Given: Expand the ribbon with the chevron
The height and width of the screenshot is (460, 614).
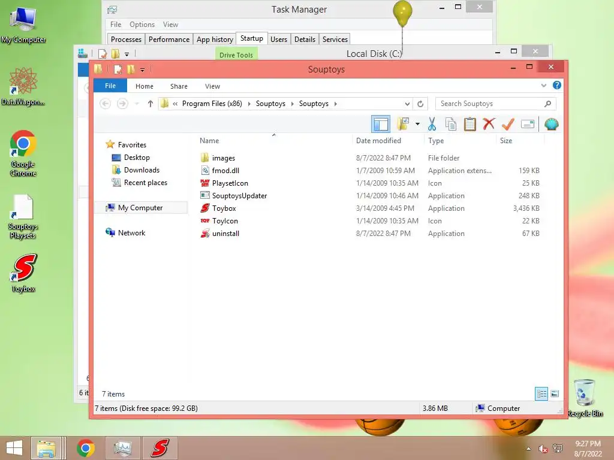Looking at the screenshot, I should [x=543, y=85].
